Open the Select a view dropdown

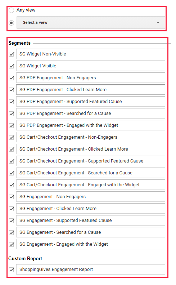[x=91, y=23]
